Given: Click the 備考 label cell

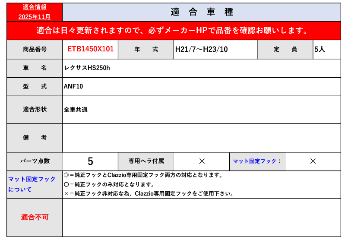Looking at the screenshot, I should pos(35,138).
